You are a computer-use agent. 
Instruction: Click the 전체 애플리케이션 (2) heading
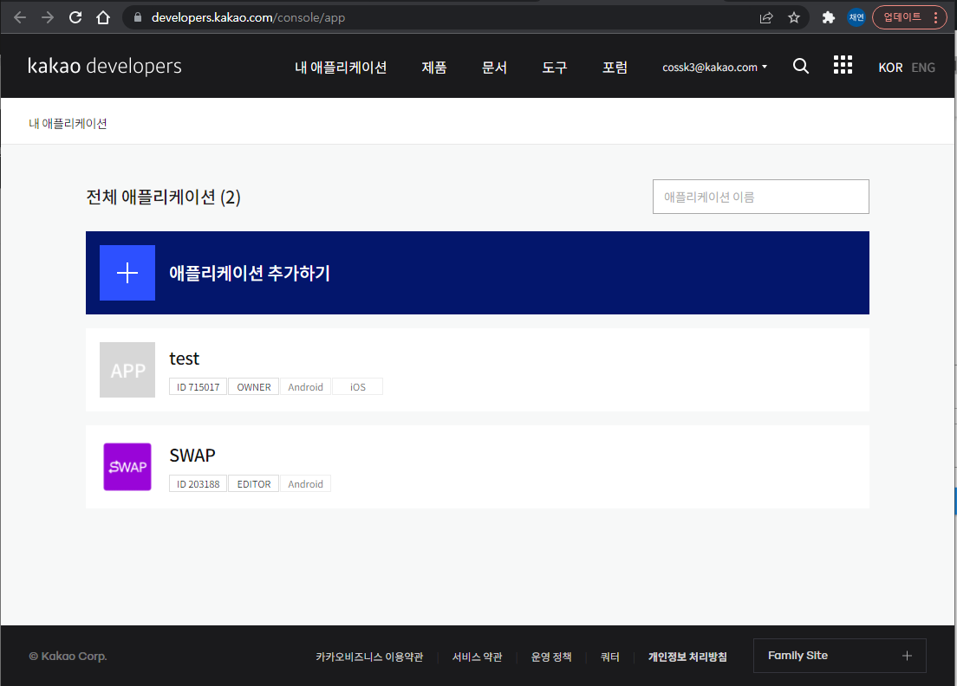coord(164,197)
